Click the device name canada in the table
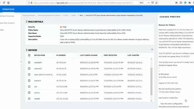This screenshot has height=109, width=194. (x=37, y=99)
